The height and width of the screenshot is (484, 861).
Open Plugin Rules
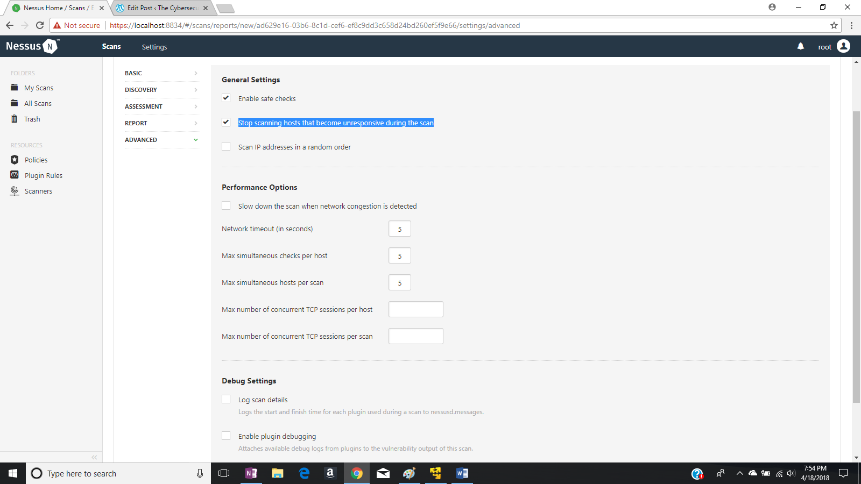pos(44,175)
